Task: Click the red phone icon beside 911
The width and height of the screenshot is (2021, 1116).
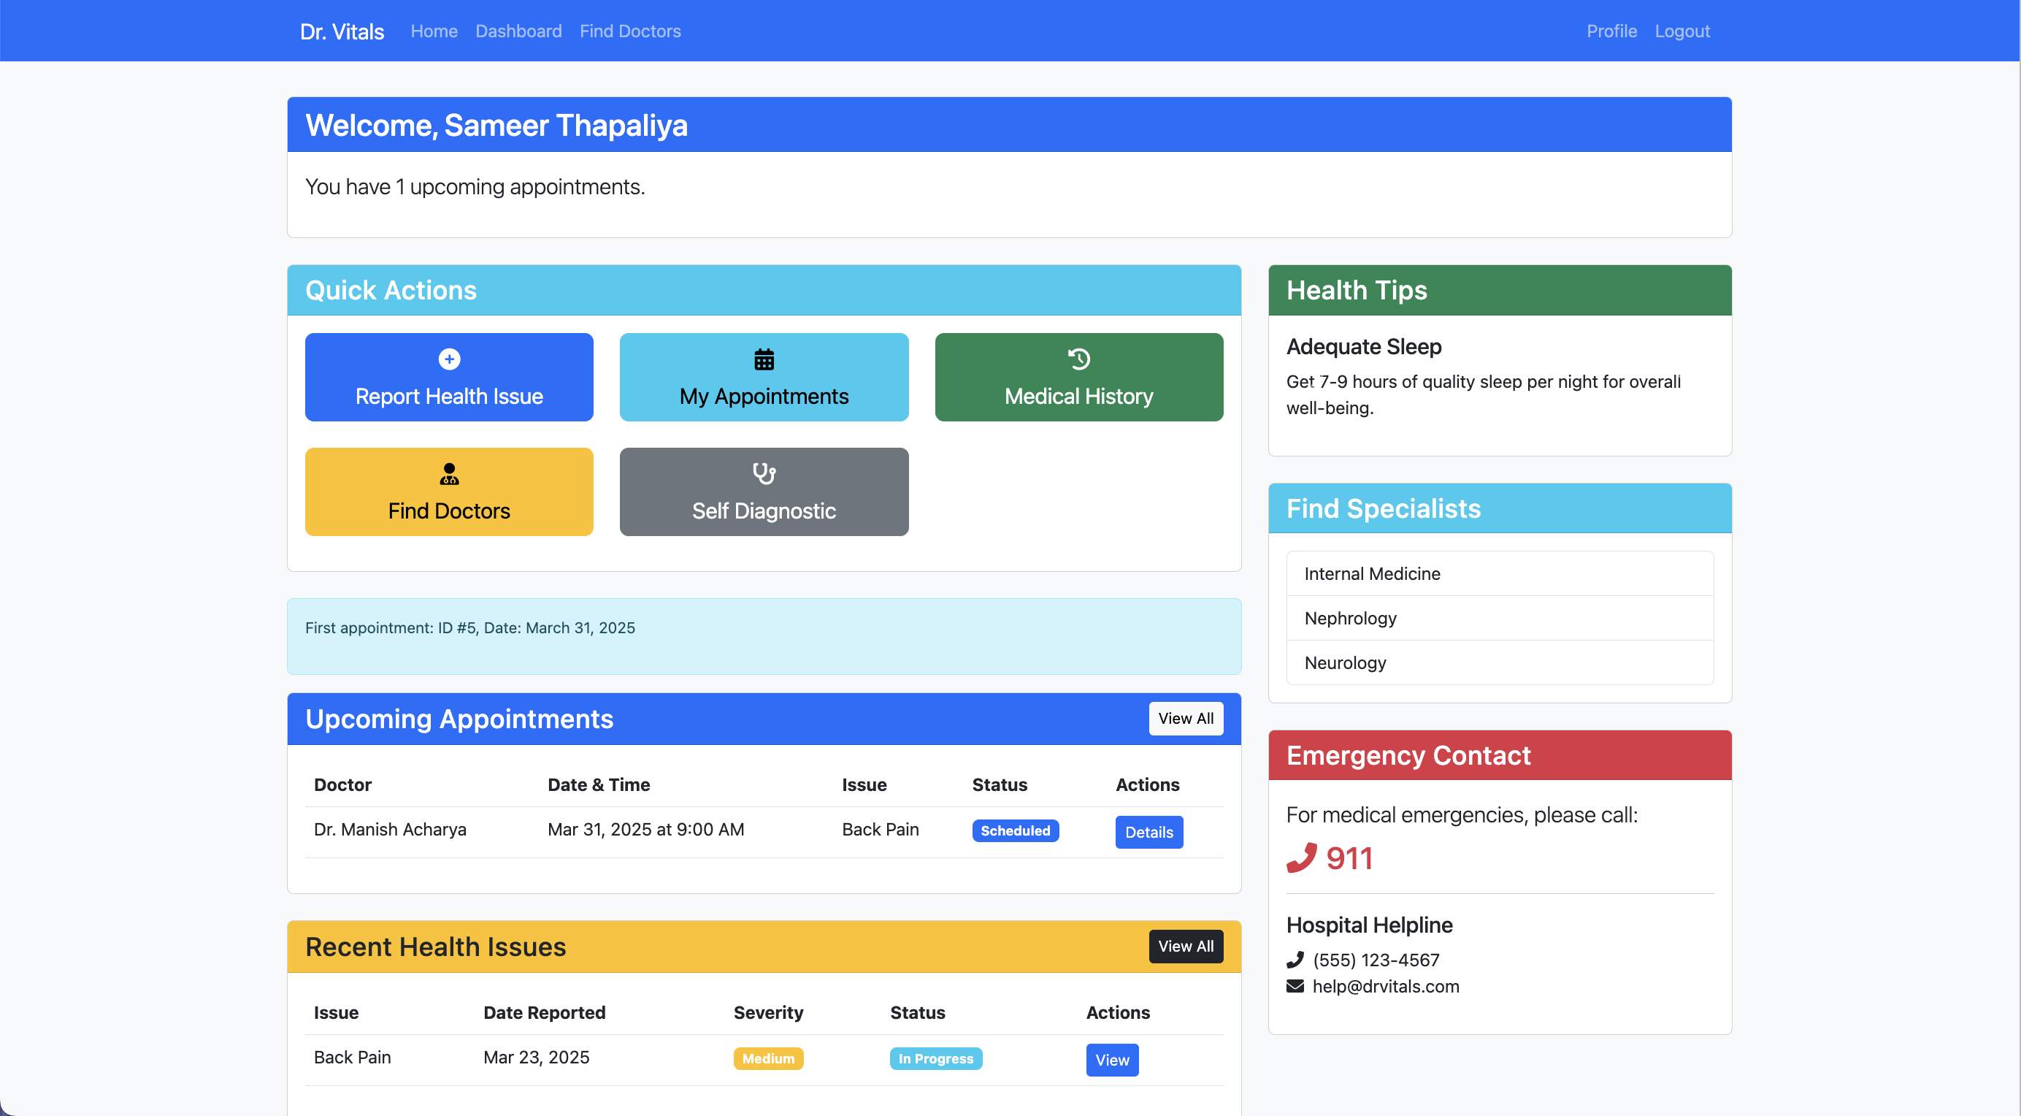Action: coord(1301,857)
